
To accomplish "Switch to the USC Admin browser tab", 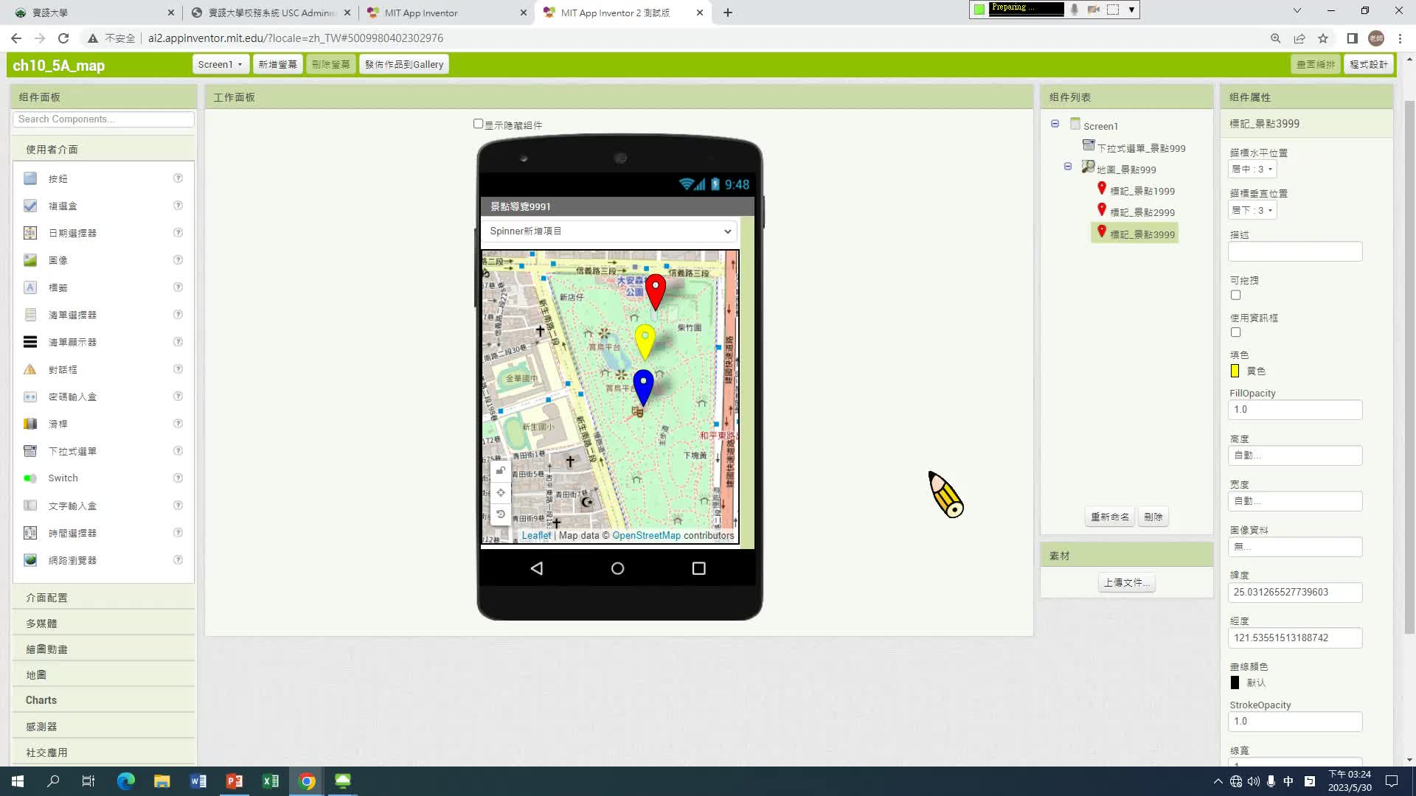I will pyautogui.click(x=270, y=13).
